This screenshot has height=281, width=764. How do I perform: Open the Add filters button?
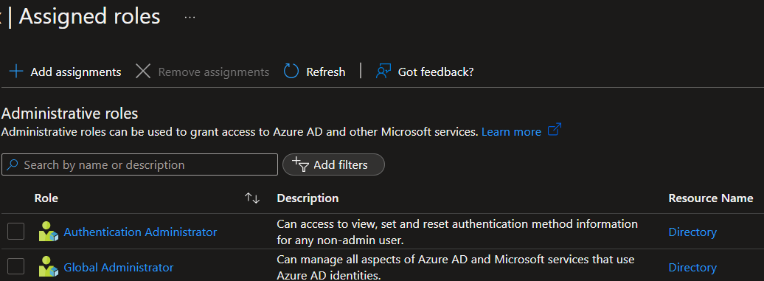tap(334, 164)
